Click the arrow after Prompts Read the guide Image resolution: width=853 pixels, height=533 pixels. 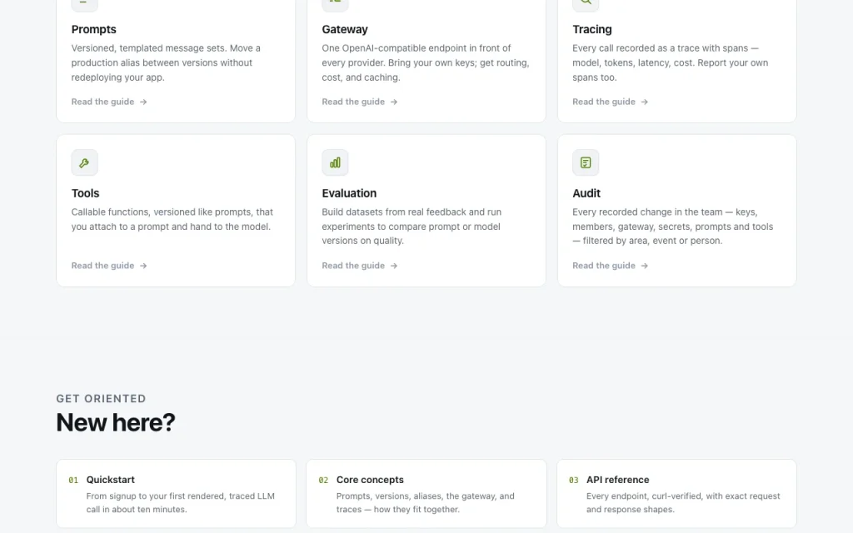pyautogui.click(x=143, y=102)
